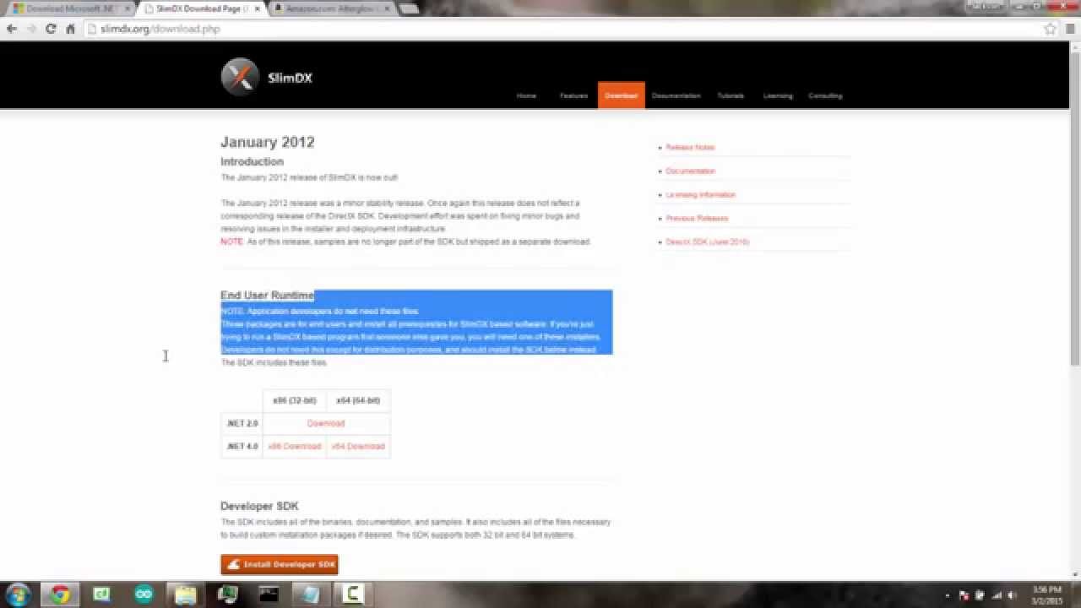Click the .NET 4.0 x86 Download link
The height and width of the screenshot is (608, 1081).
295,446
